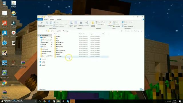
Task: Switch to details view icon in status bar
Action: [x=141, y=90]
